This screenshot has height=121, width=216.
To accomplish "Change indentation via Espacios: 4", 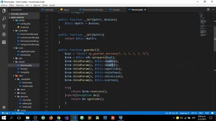I will pos(184,113).
